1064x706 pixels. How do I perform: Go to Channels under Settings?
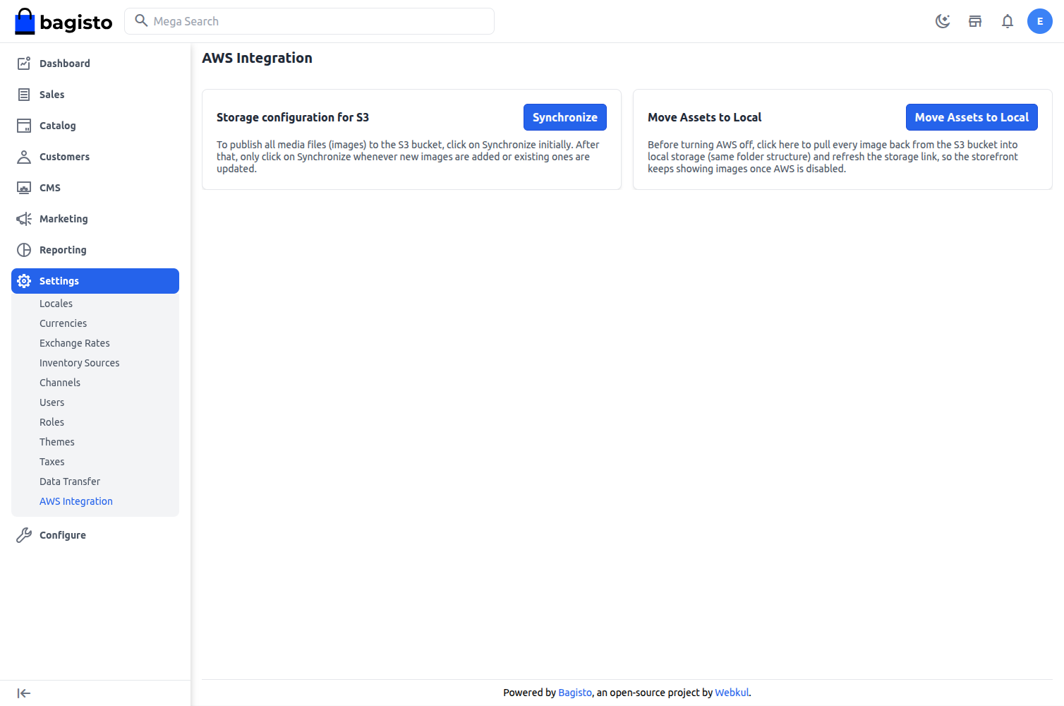(60, 383)
